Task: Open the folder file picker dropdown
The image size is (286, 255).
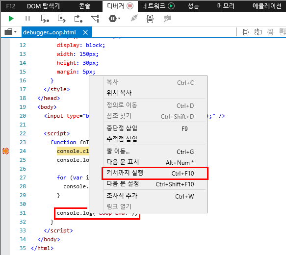Action: tap(11, 32)
